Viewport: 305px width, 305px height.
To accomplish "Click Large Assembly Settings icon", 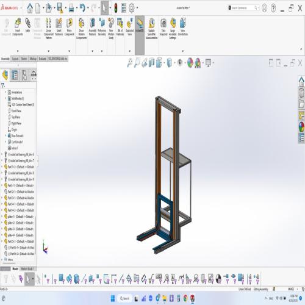I will pos(173,29).
